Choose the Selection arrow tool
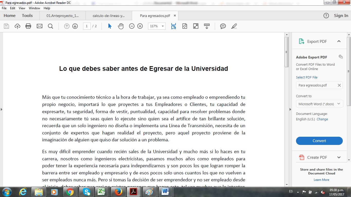This screenshot has width=351, height=197. [110, 26]
